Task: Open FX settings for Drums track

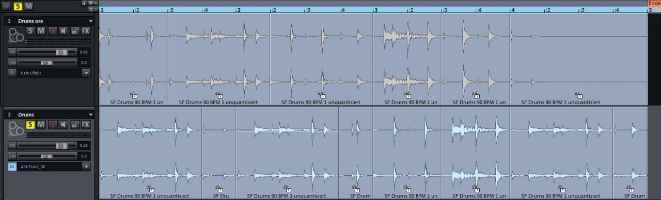Action: point(86,124)
